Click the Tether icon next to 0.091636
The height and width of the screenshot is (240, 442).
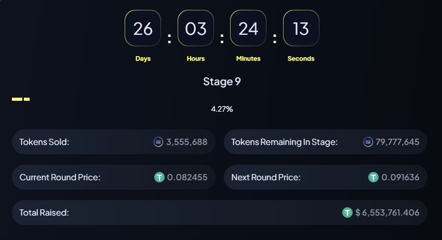click(x=373, y=177)
